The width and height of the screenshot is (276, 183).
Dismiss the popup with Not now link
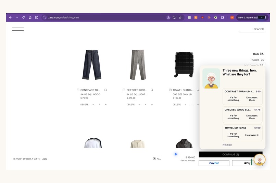tap(227, 145)
